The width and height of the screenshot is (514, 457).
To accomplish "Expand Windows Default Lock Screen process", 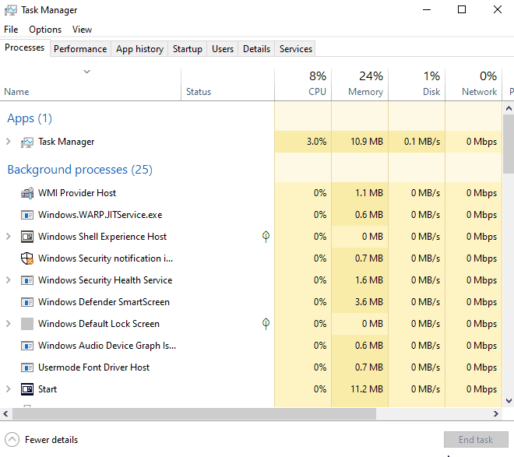I will (x=9, y=324).
